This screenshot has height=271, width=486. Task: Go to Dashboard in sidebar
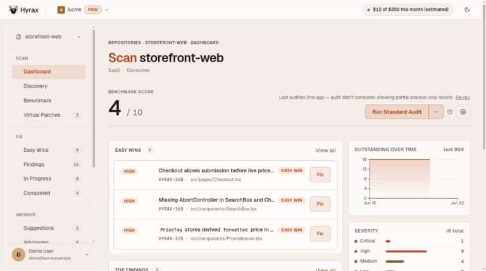49,72
